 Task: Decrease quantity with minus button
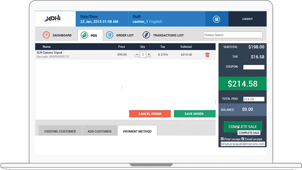pyautogui.click(x=137, y=55)
